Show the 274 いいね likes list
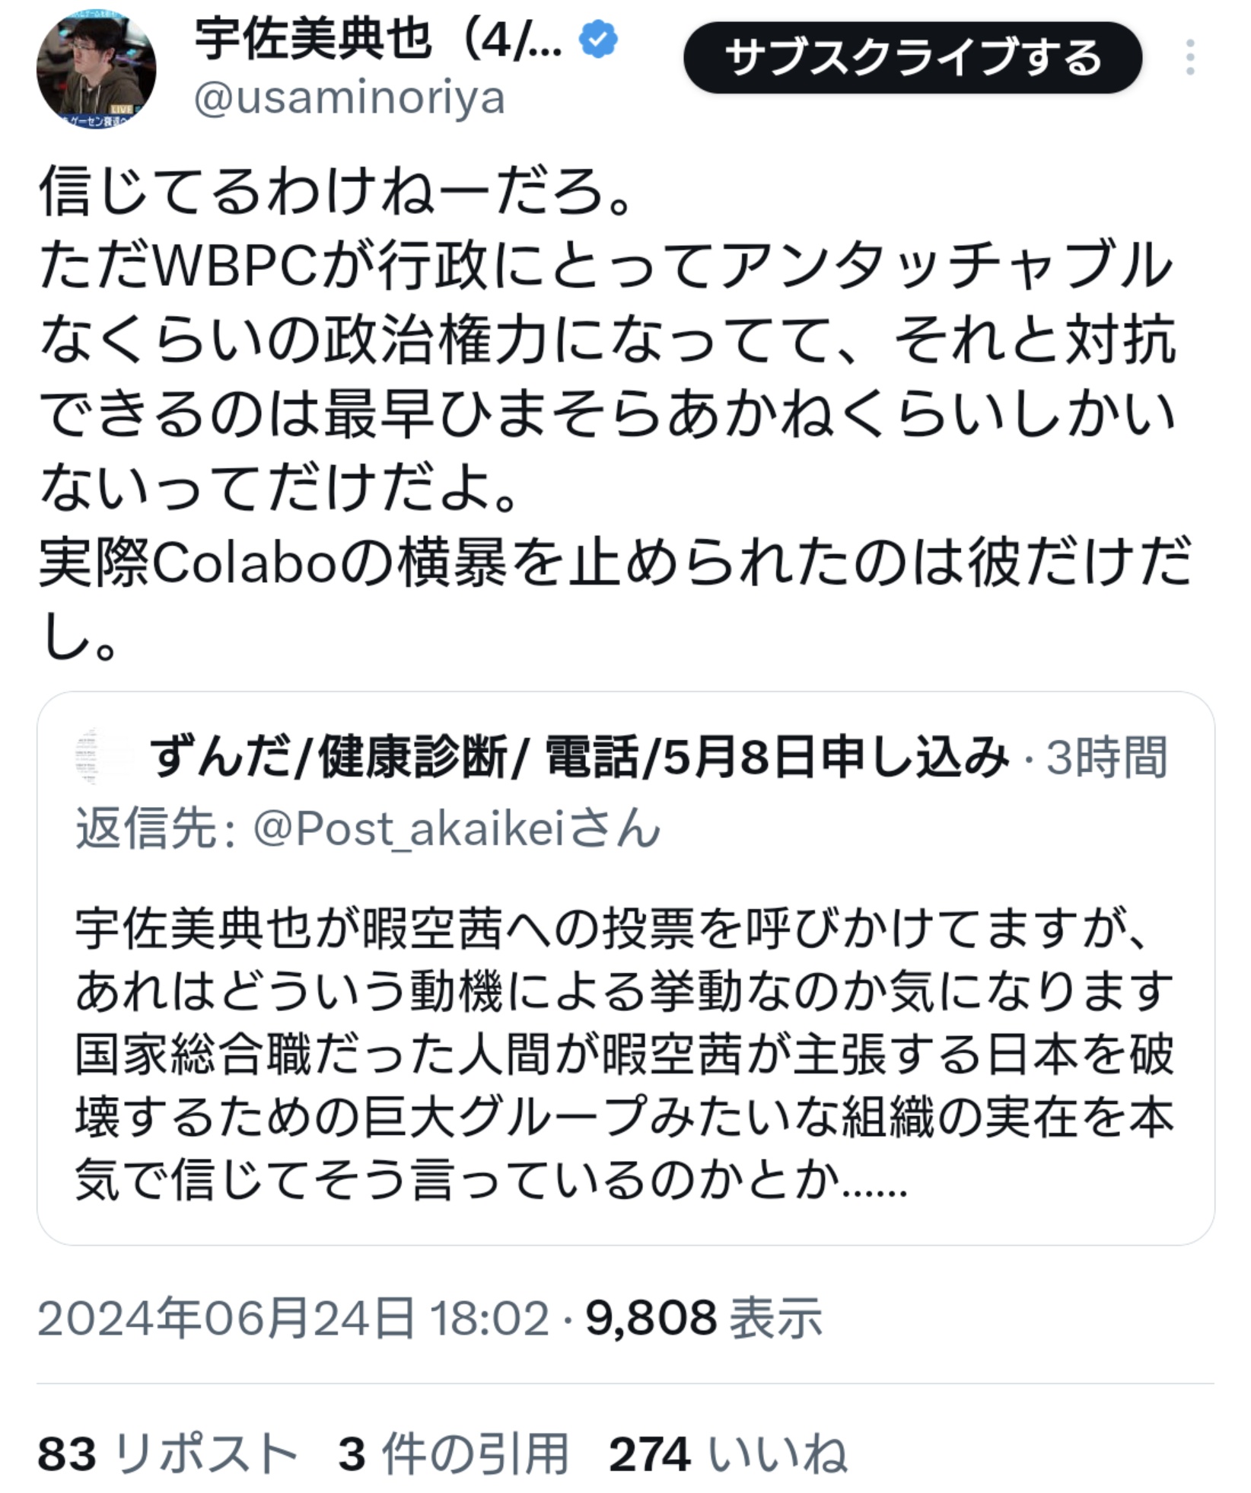1251x1493 pixels. click(x=728, y=1453)
